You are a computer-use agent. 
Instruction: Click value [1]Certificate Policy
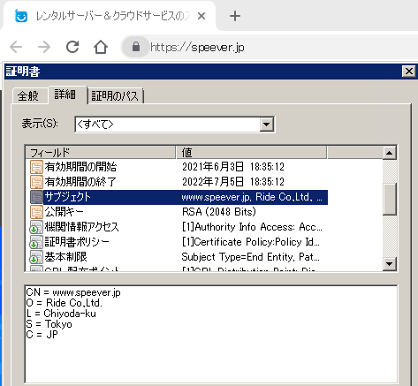point(250,242)
